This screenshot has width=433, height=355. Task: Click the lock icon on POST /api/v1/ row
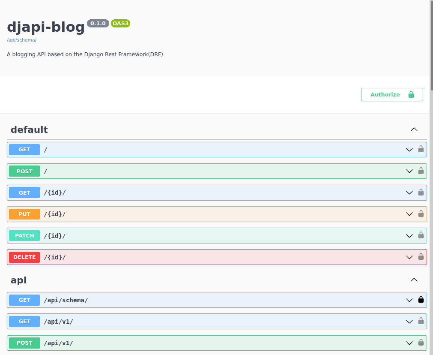pos(421,342)
